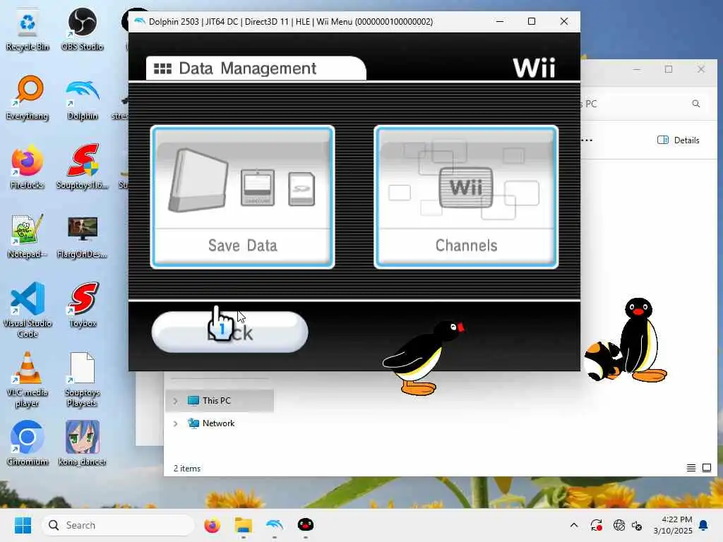Screen dimensions: 723x542
Task: Open the Save Data panel
Action: [243, 197]
